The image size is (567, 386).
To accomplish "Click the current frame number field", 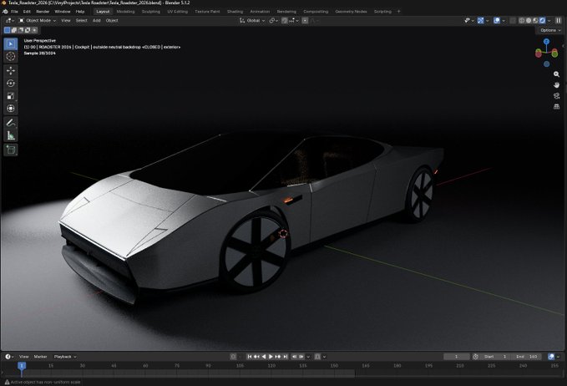I will pyautogui.click(x=456, y=357).
